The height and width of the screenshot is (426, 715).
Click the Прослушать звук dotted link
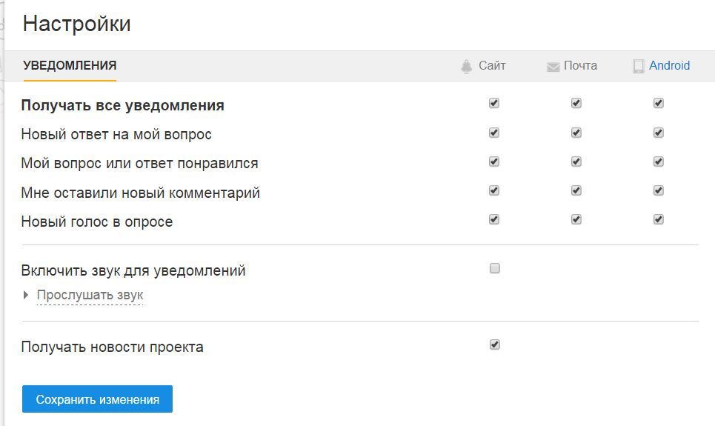tap(90, 296)
